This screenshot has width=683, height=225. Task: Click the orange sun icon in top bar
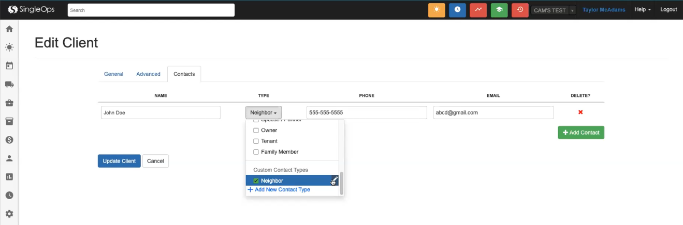point(437,10)
